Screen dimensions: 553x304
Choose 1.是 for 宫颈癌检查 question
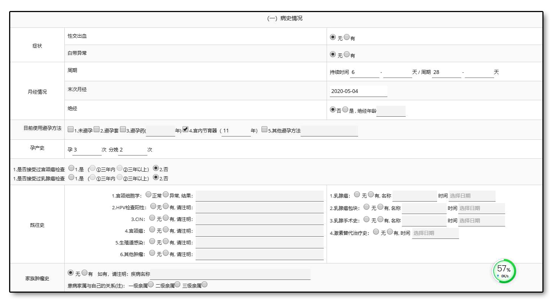pos(71,168)
